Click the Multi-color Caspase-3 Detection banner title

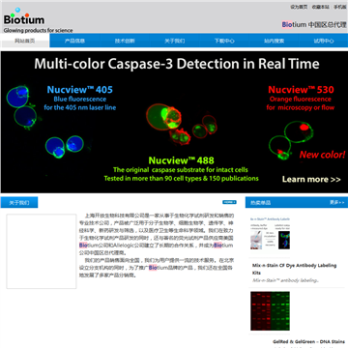(177, 64)
